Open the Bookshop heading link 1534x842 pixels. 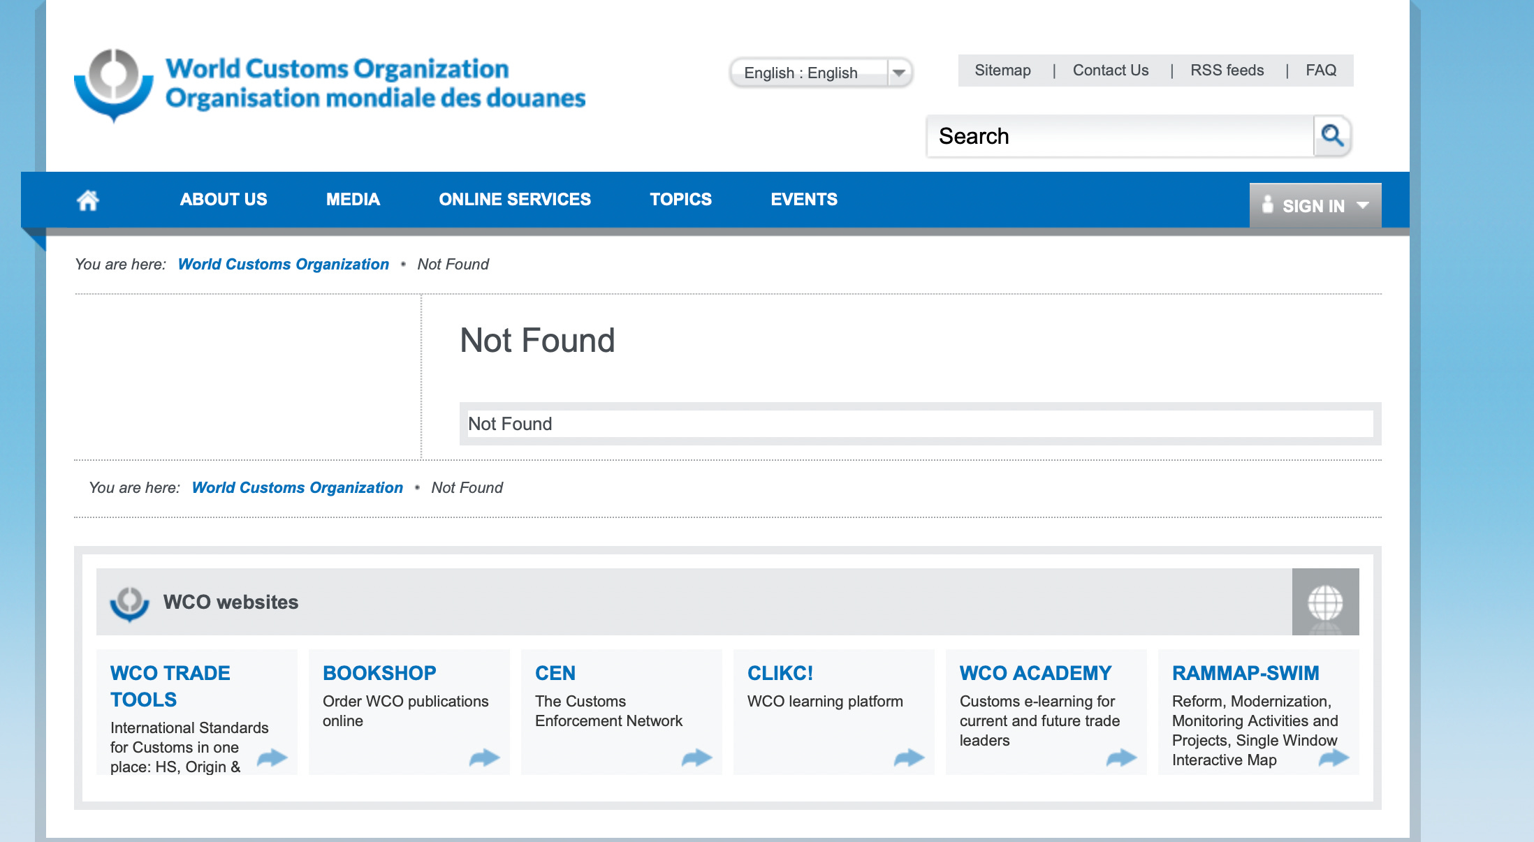379,673
